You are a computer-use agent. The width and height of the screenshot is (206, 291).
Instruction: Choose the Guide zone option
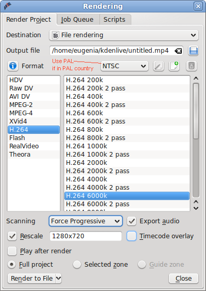pos(142,265)
